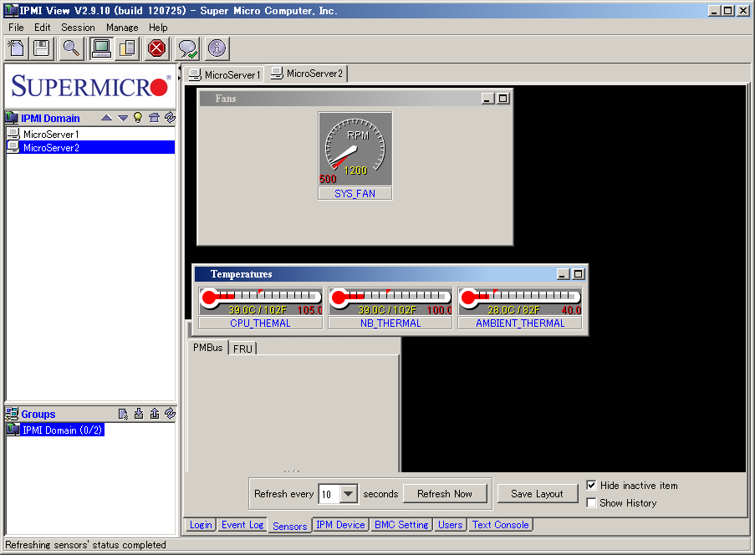Screen dimensions: 755x555
Task: Click the add-new icon in Groups panel
Action: coord(123,413)
